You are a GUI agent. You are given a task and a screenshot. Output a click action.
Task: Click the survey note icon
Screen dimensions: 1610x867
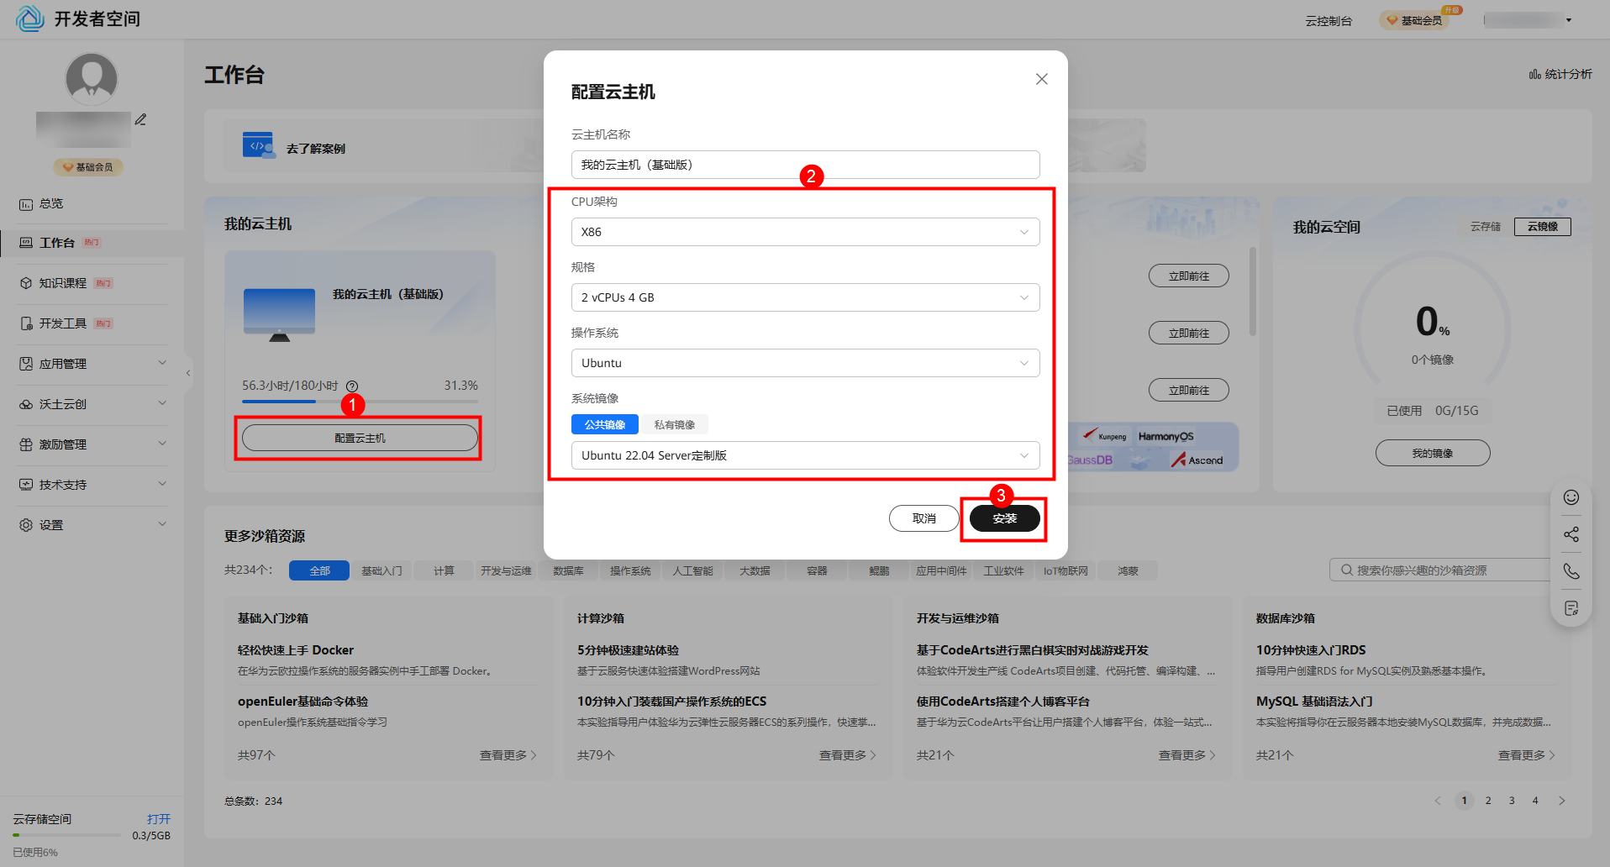[1571, 608]
